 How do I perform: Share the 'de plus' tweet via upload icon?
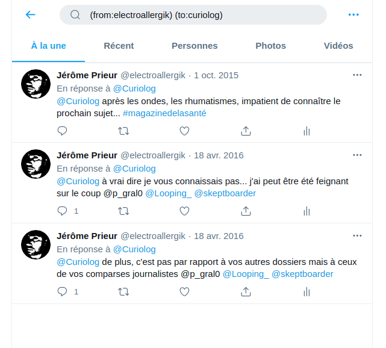click(x=246, y=292)
